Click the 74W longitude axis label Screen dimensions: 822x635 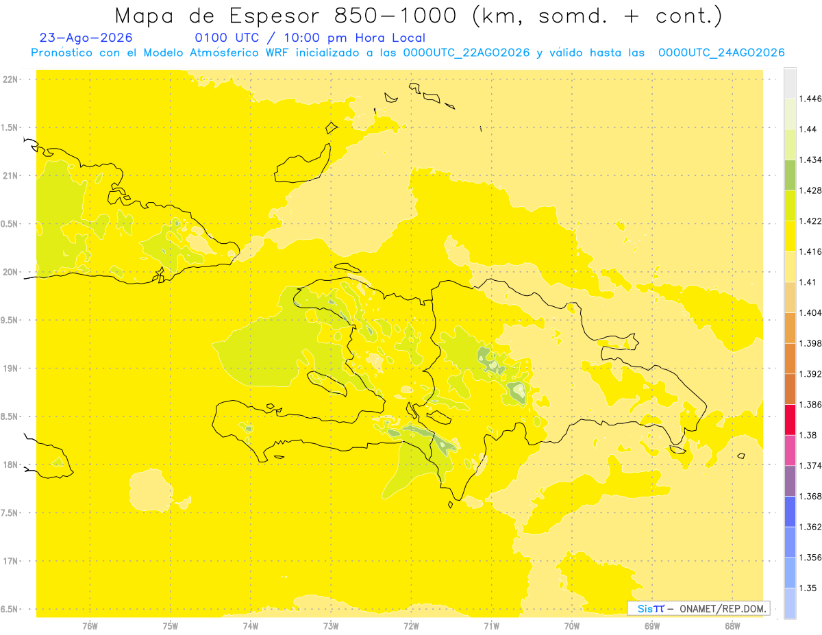click(x=251, y=626)
